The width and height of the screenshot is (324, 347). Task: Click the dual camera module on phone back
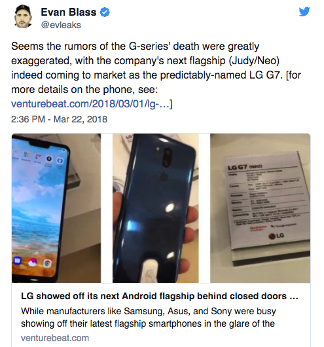[168, 158]
